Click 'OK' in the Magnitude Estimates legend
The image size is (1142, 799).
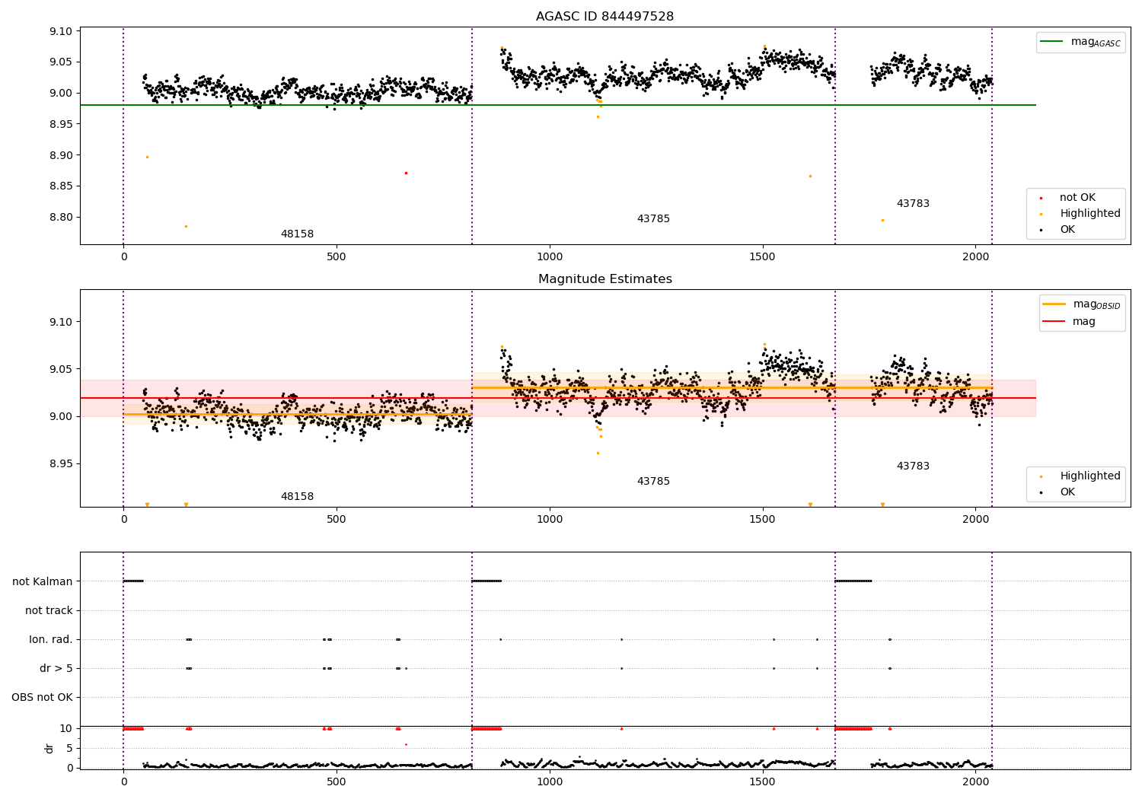(1067, 492)
